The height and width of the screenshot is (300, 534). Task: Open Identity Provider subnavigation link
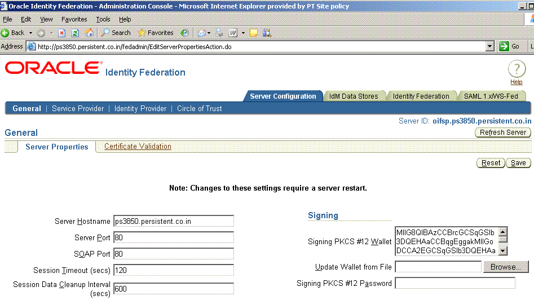point(140,109)
